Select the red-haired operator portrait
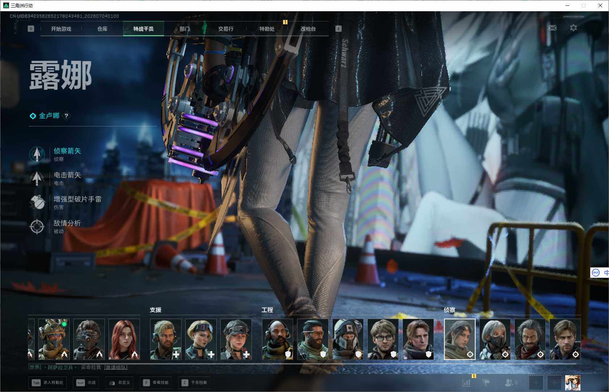609x392 pixels. (x=124, y=339)
